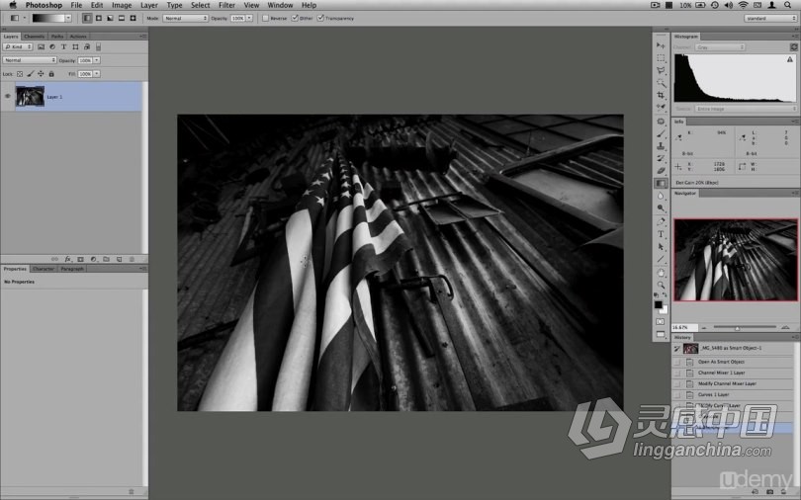Select Open As Smart Object history step
This screenshot has width=801, height=500.
click(x=720, y=361)
